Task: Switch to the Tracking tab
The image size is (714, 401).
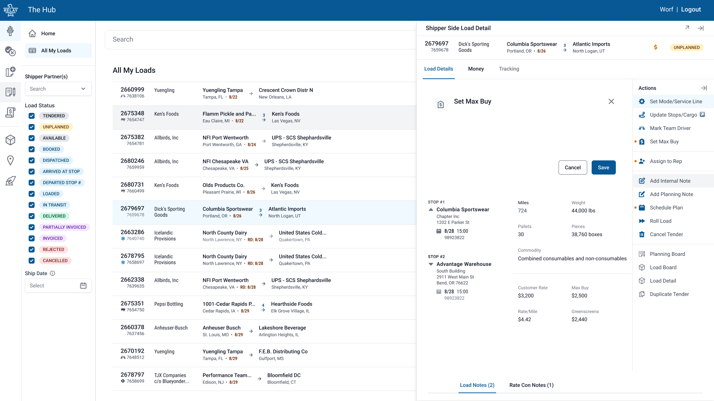Action: [509, 69]
